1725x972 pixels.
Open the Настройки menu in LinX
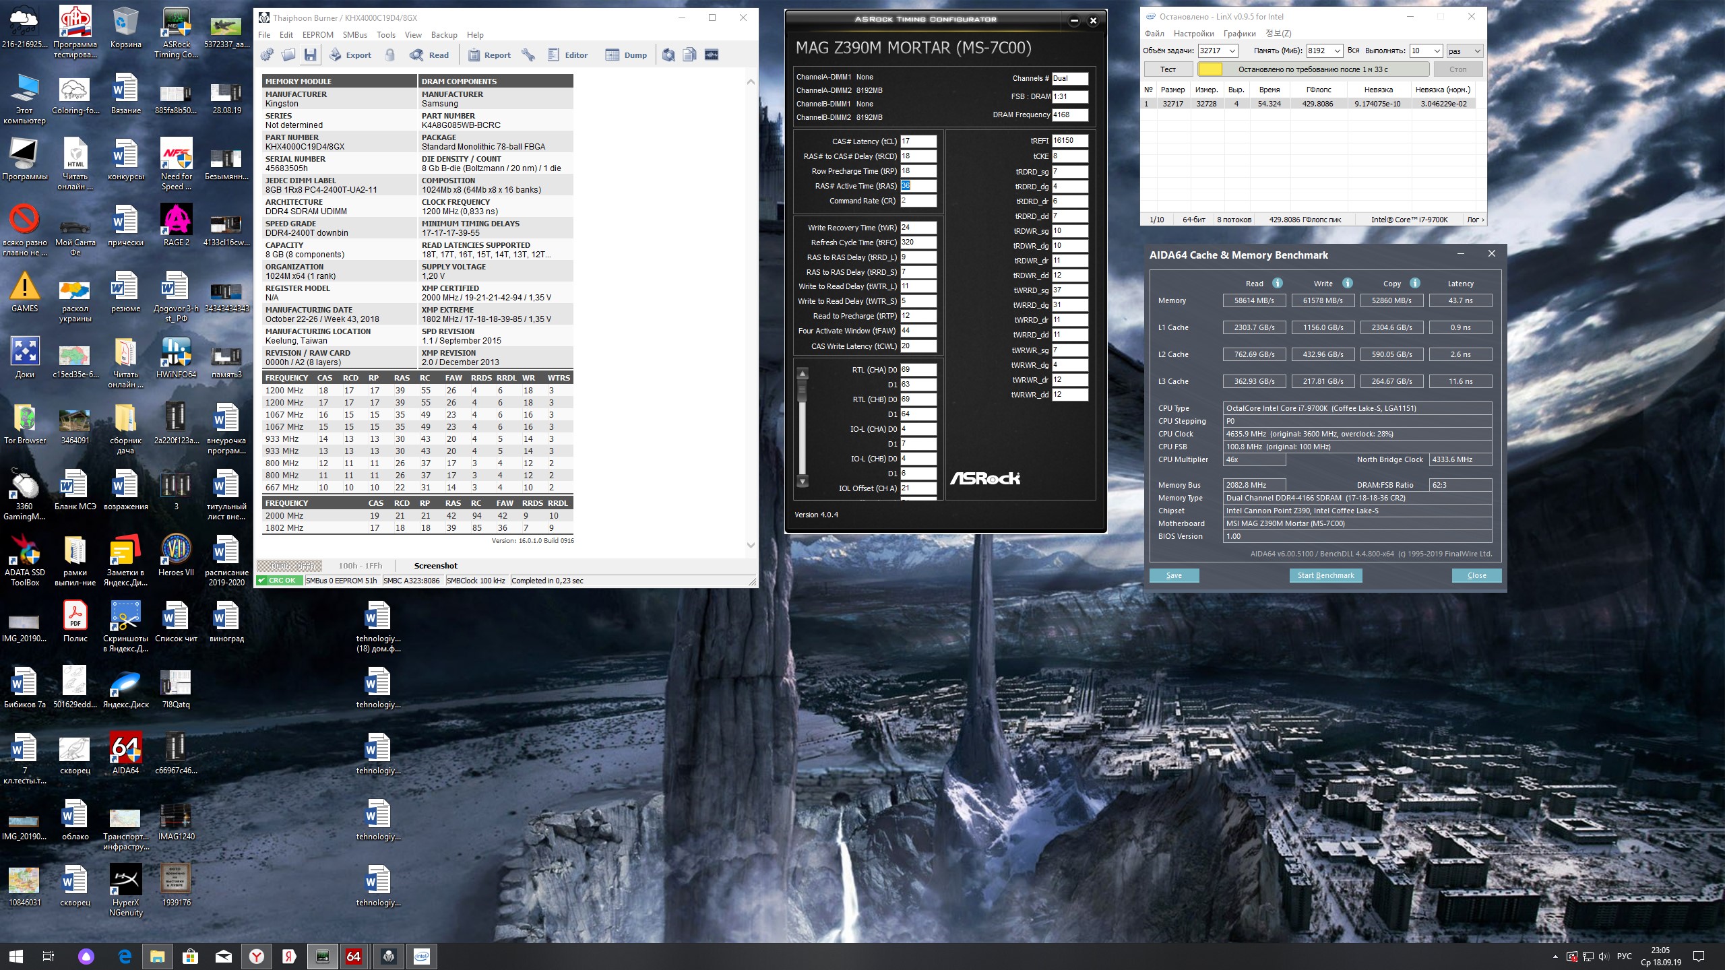(x=1193, y=34)
